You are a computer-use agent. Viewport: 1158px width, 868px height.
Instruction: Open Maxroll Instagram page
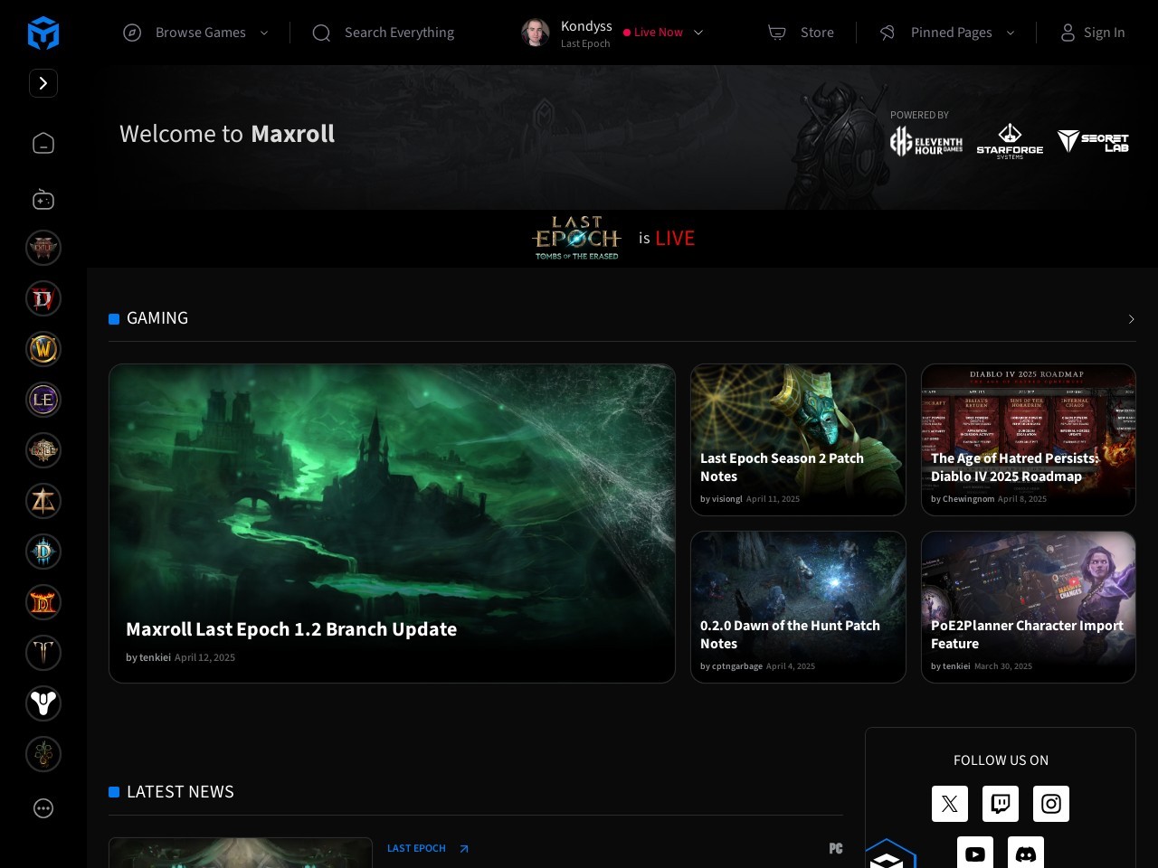pyautogui.click(x=1051, y=804)
